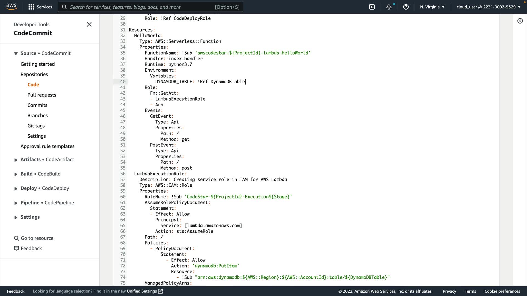This screenshot has height=296, width=527.
Task: Open the N. Virginia region dropdown
Action: point(432,7)
